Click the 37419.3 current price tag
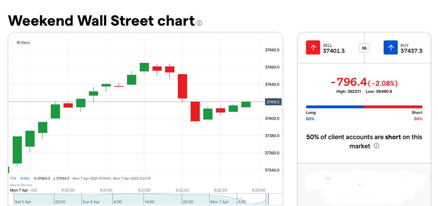 [273, 102]
